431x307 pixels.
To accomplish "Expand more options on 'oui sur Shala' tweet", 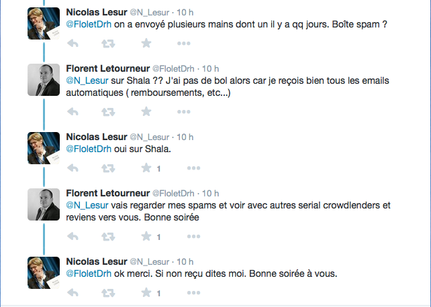I will click(x=193, y=168).
